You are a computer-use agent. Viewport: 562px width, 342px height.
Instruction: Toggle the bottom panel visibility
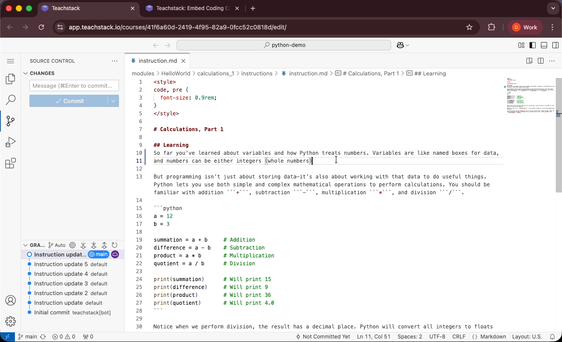(x=544, y=45)
